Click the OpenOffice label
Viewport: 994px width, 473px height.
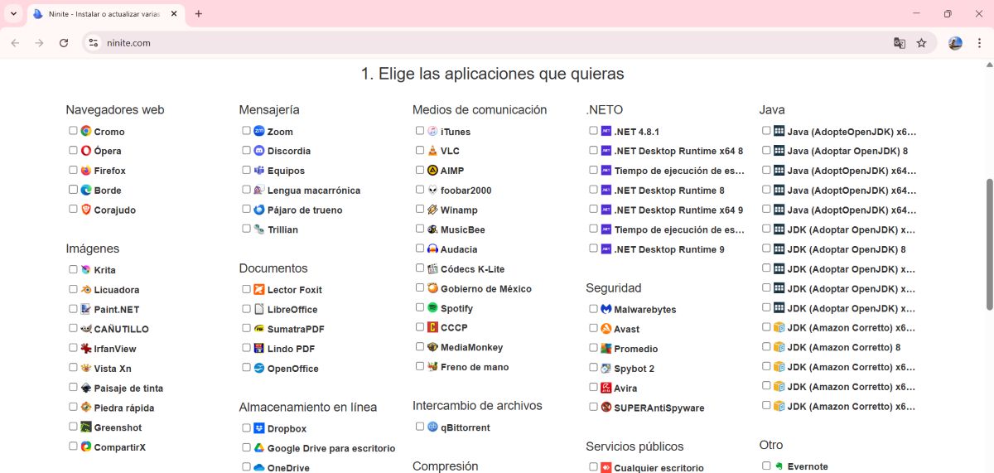pyautogui.click(x=293, y=369)
